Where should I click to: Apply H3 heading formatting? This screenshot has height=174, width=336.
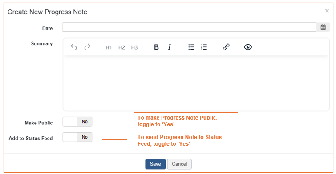coord(134,47)
